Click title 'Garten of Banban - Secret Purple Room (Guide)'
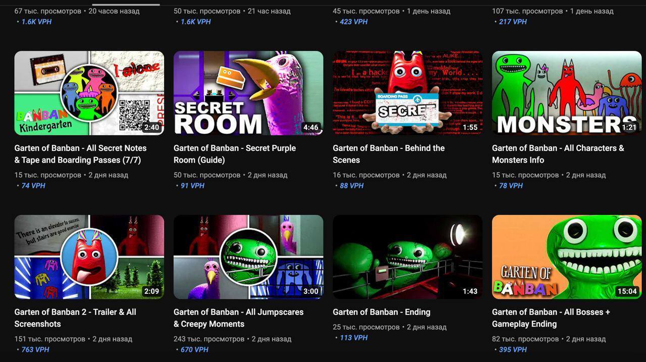Screen dimensions: 646x362 pyautogui.click(x=235, y=154)
